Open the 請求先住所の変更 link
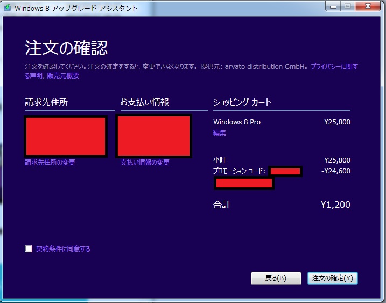This screenshot has height=303, width=386. (x=50, y=162)
